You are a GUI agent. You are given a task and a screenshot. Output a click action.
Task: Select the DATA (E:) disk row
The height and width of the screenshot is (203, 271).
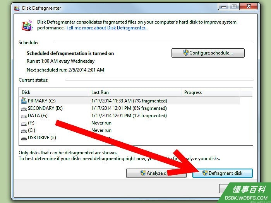coord(130,116)
